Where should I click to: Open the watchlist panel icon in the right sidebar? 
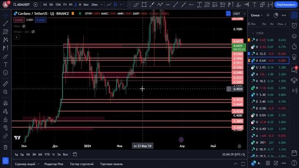pyautogui.click(x=294, y=15)
